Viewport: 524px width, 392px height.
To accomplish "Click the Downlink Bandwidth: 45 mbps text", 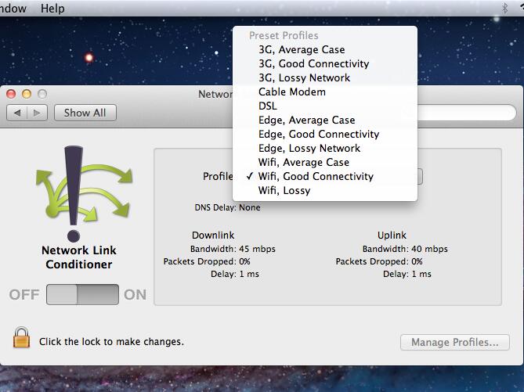I will pos(233,249).
